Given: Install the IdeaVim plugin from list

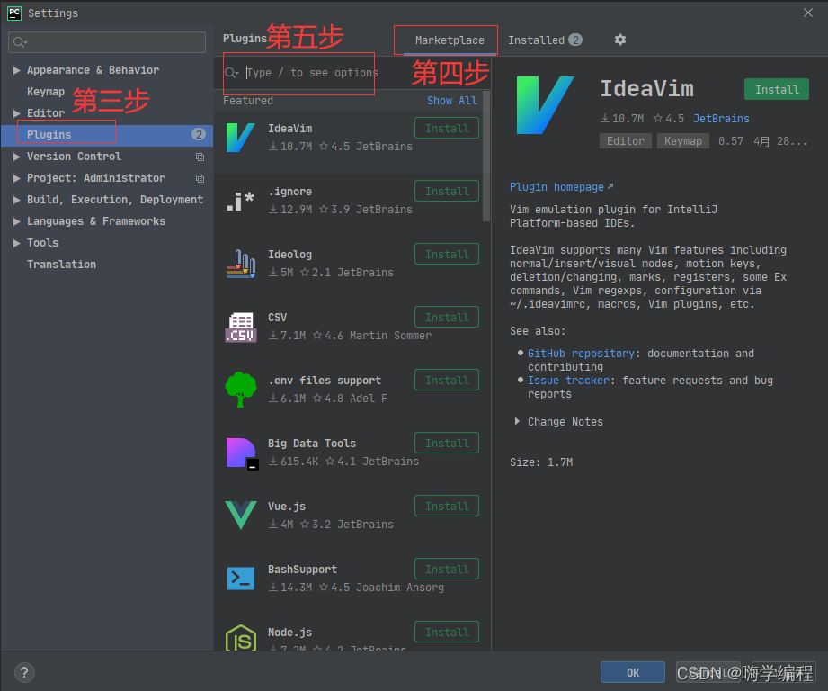Looking at the screenshot, I should click(x=447, y=129).
